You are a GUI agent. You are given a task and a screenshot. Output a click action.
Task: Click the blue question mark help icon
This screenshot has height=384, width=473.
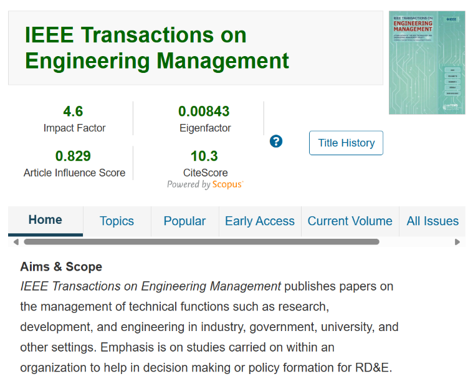[x=276, y=142]
